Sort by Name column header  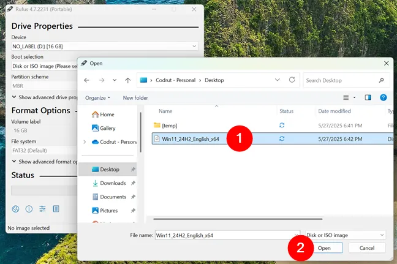click(x=165, y=111)
